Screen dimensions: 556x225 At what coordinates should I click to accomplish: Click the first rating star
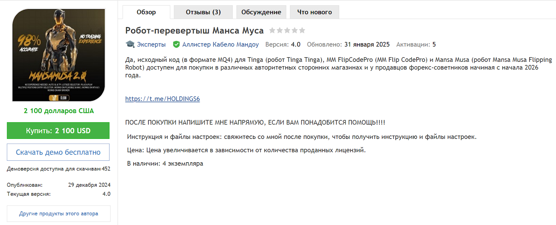tap(272, 31)
